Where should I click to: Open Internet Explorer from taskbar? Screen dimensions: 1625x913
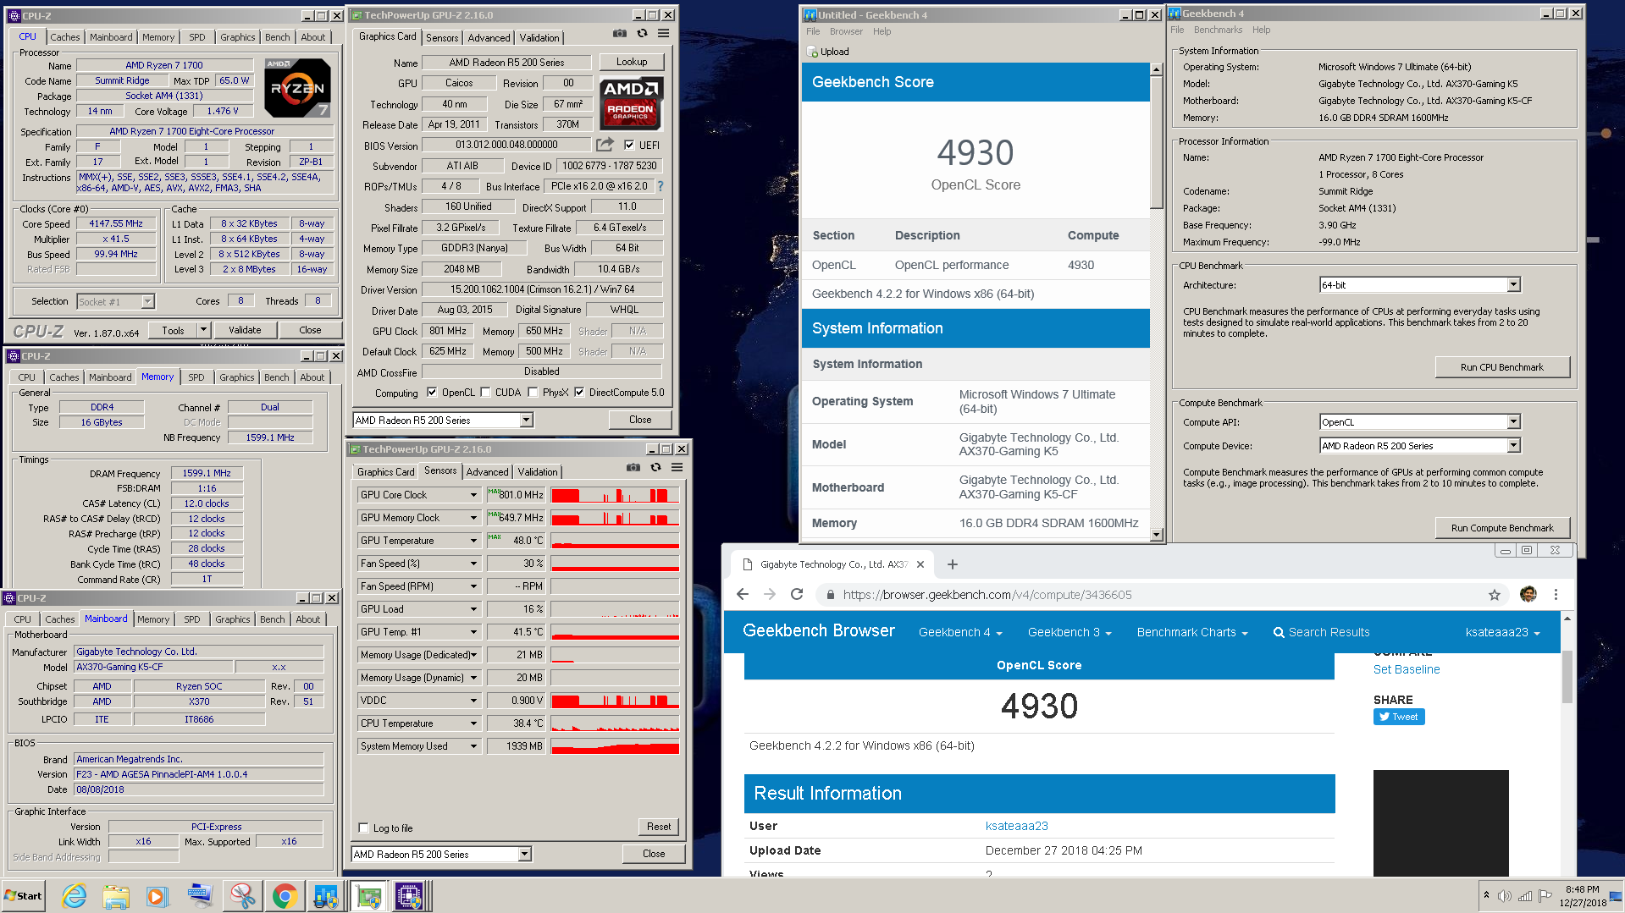coord(75,895)
